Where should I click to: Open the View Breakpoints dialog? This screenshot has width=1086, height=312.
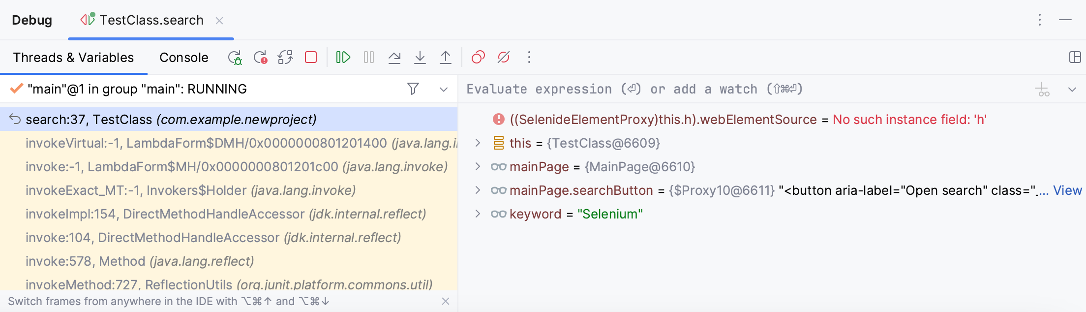[x=478, y=58]
